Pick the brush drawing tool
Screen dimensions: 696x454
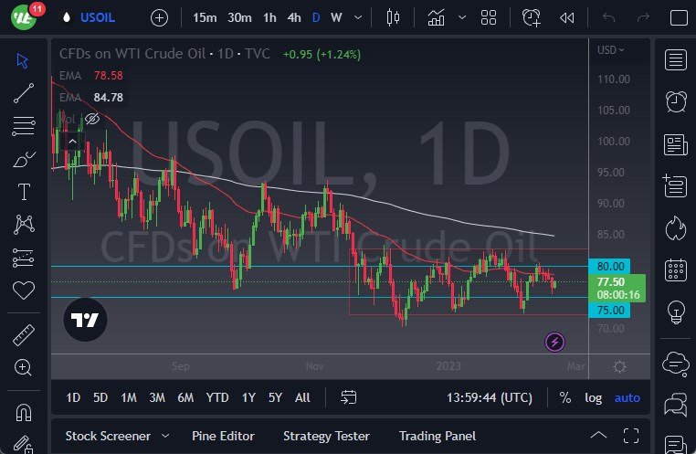click(24, 159)
